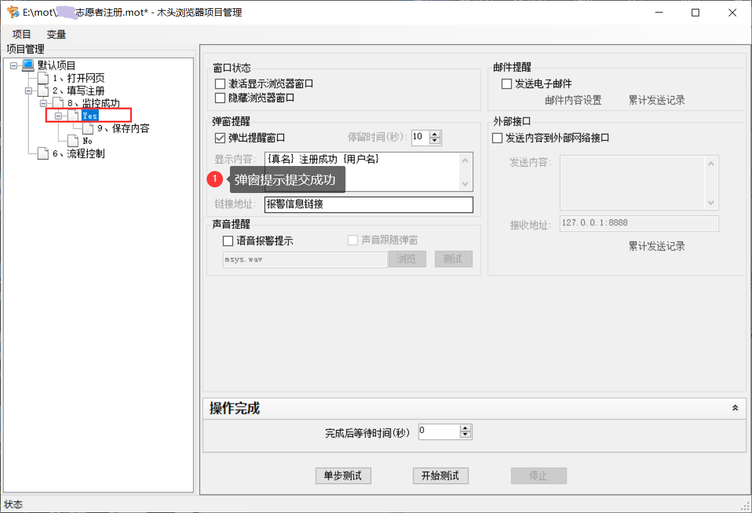752x513 pixels.
Task: Click the page icon of 8、监控成功
Action: pos(58,103)
